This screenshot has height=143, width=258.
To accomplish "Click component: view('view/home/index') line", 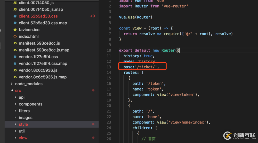I will pos(172,122).
